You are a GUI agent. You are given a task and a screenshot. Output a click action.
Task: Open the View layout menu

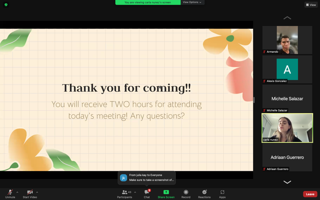point(311,5)
